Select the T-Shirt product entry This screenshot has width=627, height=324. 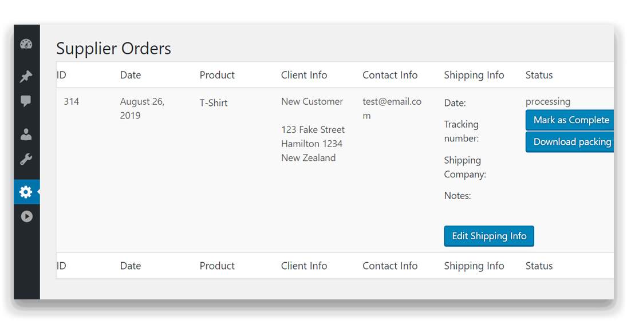(x=214, y=103)
